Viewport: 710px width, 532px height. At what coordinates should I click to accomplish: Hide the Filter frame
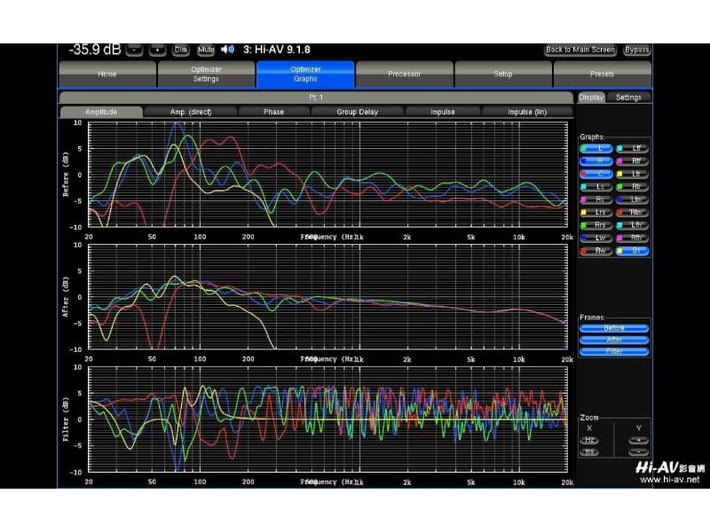pyautogui.click(x=614, y=352)
